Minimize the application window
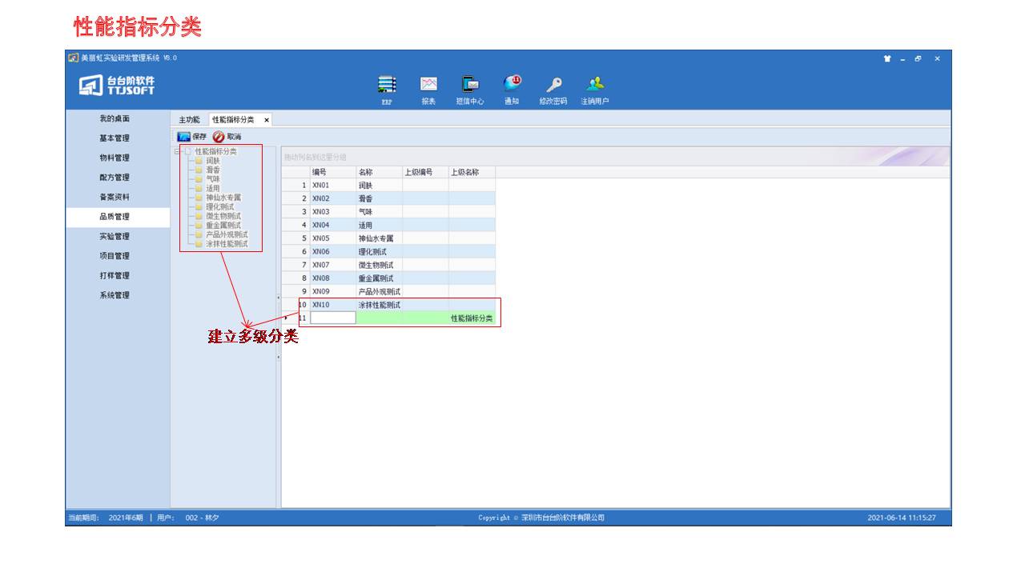This screenshot has height=576, width=1025. click(902, 58)
